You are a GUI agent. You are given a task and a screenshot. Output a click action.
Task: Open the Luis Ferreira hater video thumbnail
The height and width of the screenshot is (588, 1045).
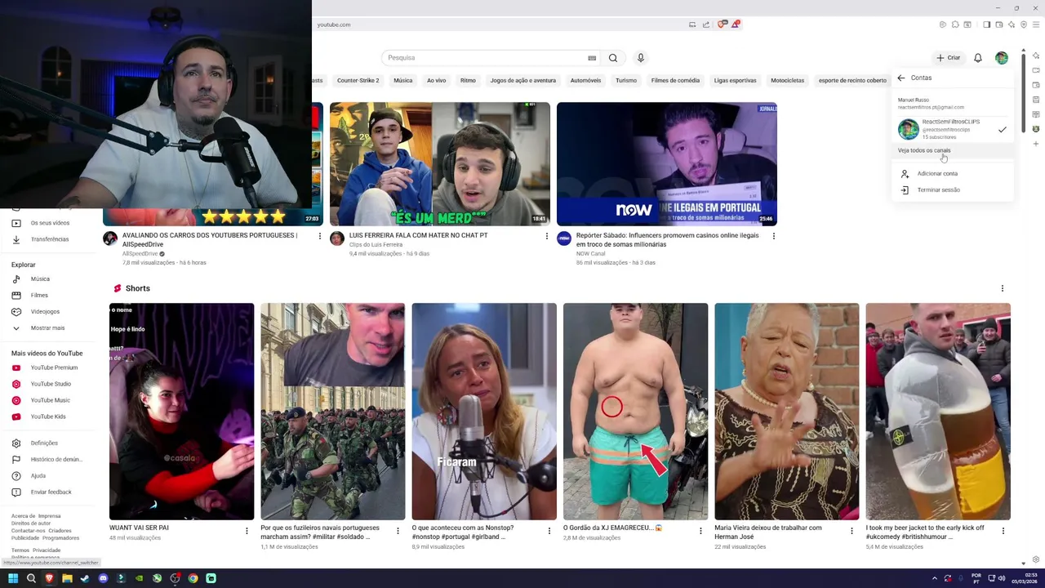coord(440,163)
